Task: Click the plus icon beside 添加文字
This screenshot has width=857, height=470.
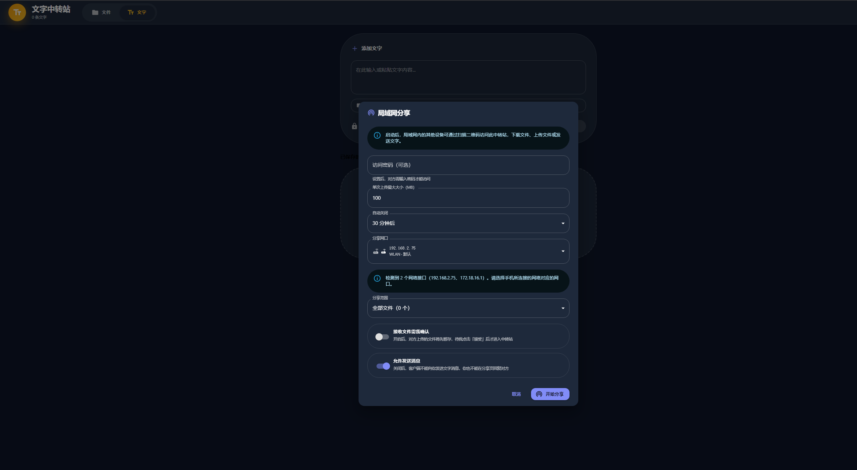Action: 355,48
